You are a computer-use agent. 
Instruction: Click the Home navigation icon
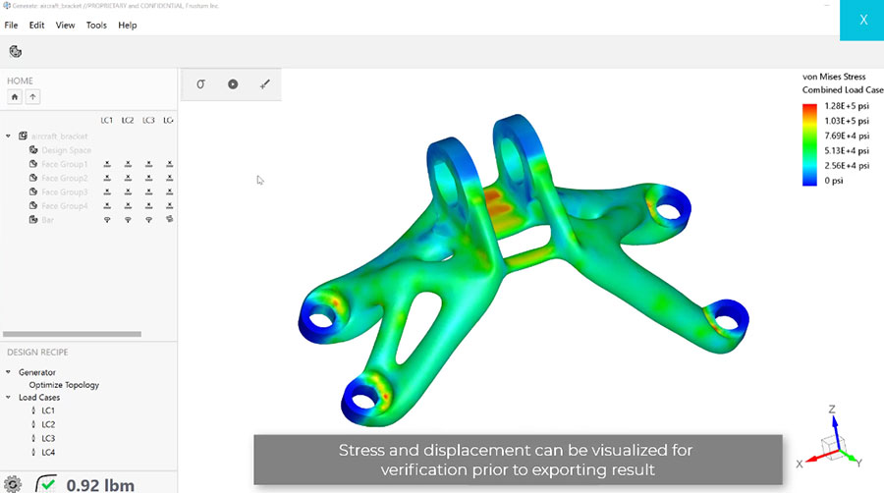coord(15,97)
